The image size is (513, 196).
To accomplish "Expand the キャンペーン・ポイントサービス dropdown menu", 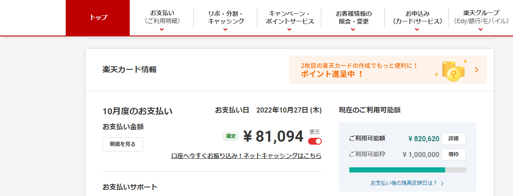I will point(289,17).
